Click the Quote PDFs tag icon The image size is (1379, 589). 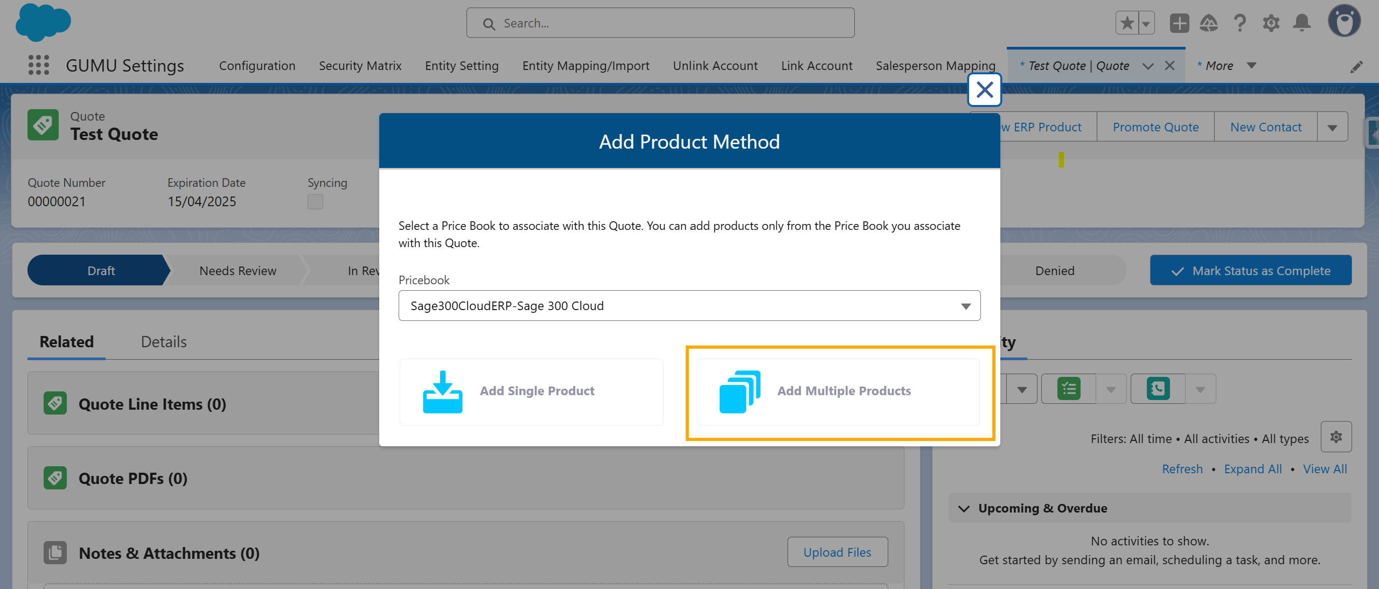55,478
